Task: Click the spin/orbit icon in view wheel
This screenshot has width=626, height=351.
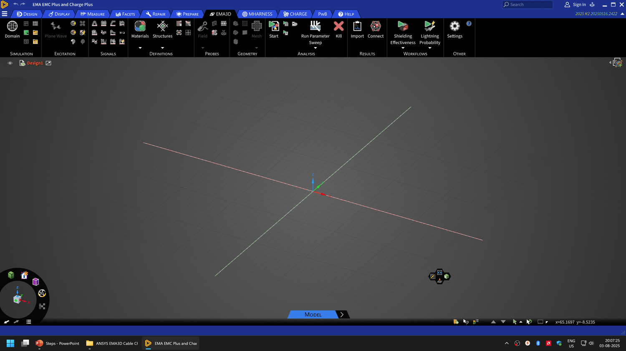Action: click(42, 294)
